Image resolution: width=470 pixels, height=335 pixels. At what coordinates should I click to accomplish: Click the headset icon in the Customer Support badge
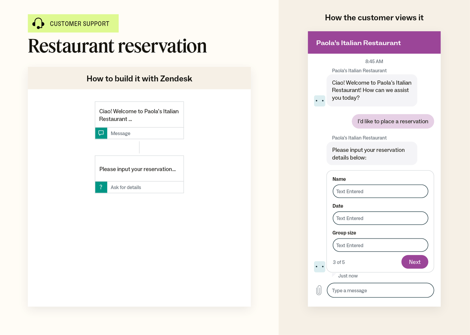(x=38, y=24)
